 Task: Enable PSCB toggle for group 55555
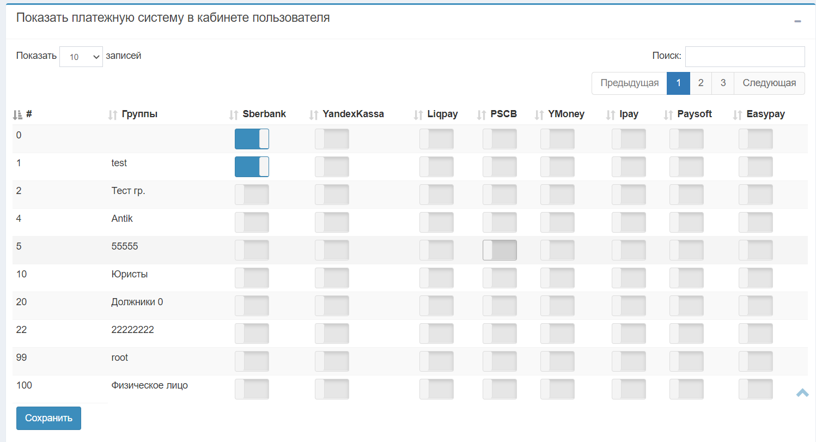[500, 250]
